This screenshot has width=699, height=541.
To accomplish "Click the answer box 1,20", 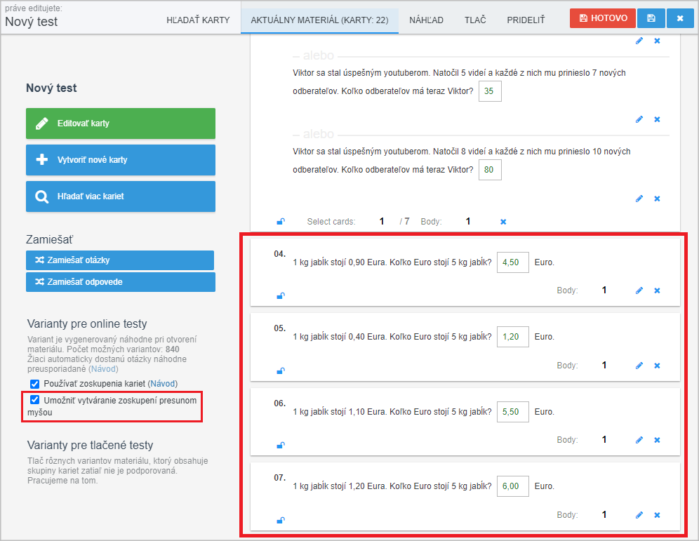I will tap(512, 337).
